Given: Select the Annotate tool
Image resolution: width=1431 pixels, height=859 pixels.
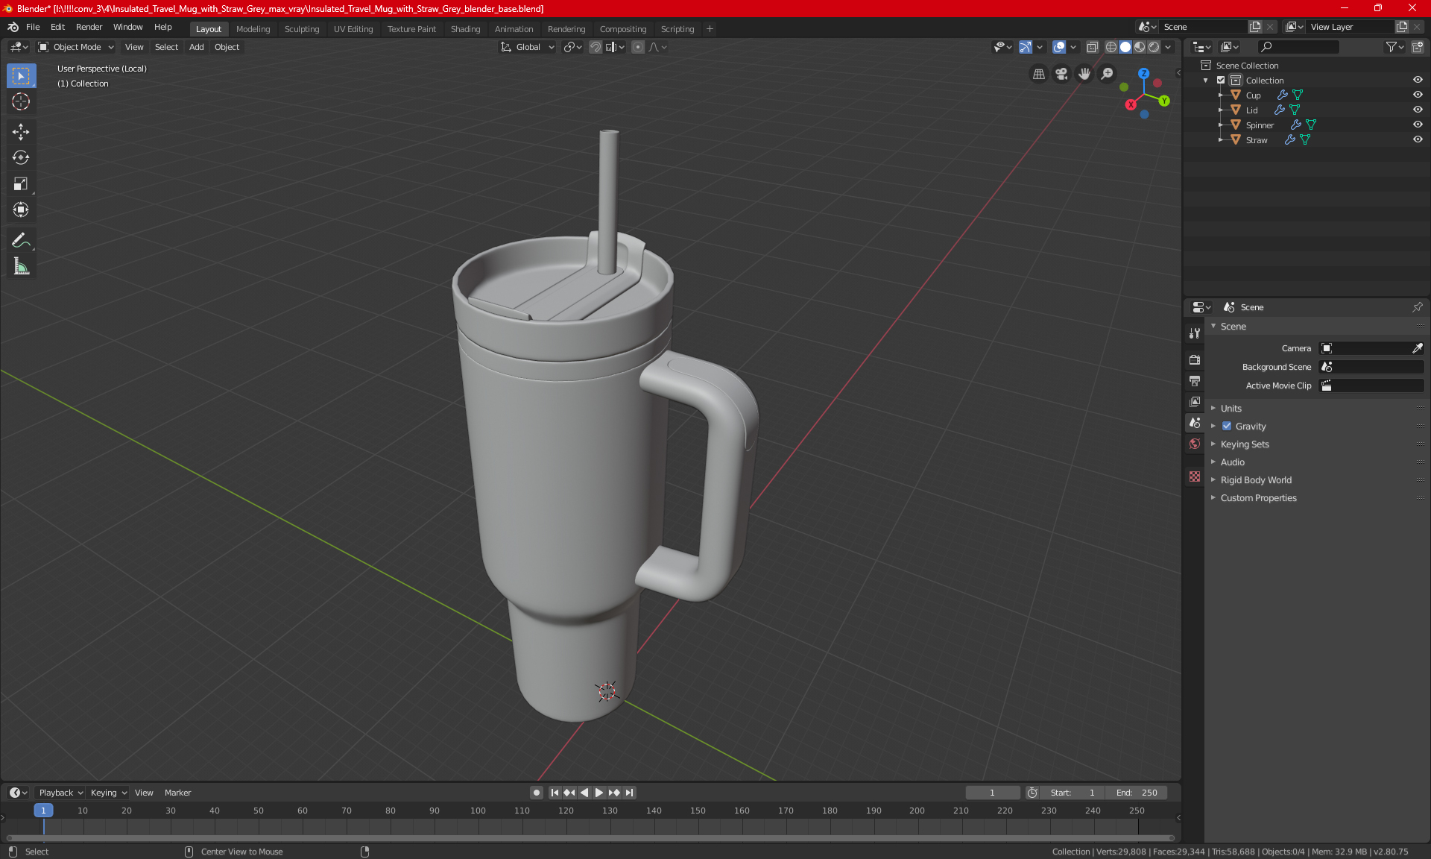Looking at the screenshot, I should pos(21,240).
